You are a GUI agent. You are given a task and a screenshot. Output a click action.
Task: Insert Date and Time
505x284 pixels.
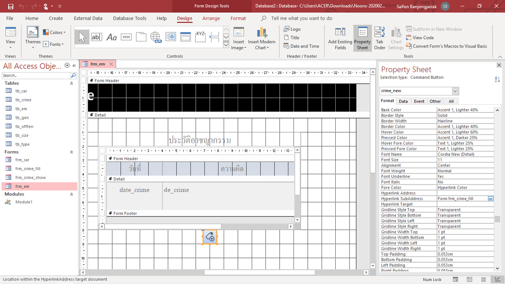pyautogui.click(x=301, y=46)
